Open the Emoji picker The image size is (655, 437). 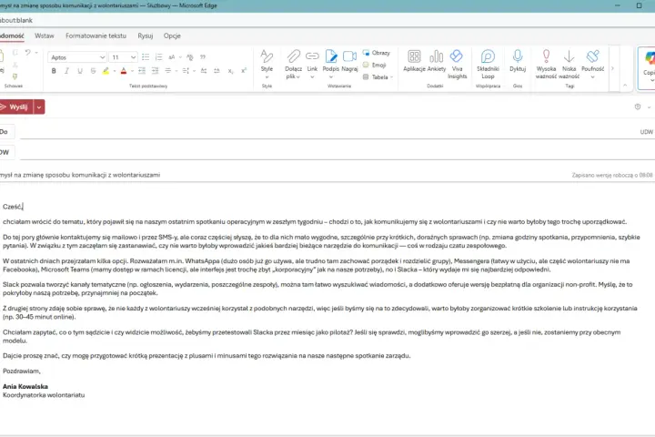(x=374, y=65)
